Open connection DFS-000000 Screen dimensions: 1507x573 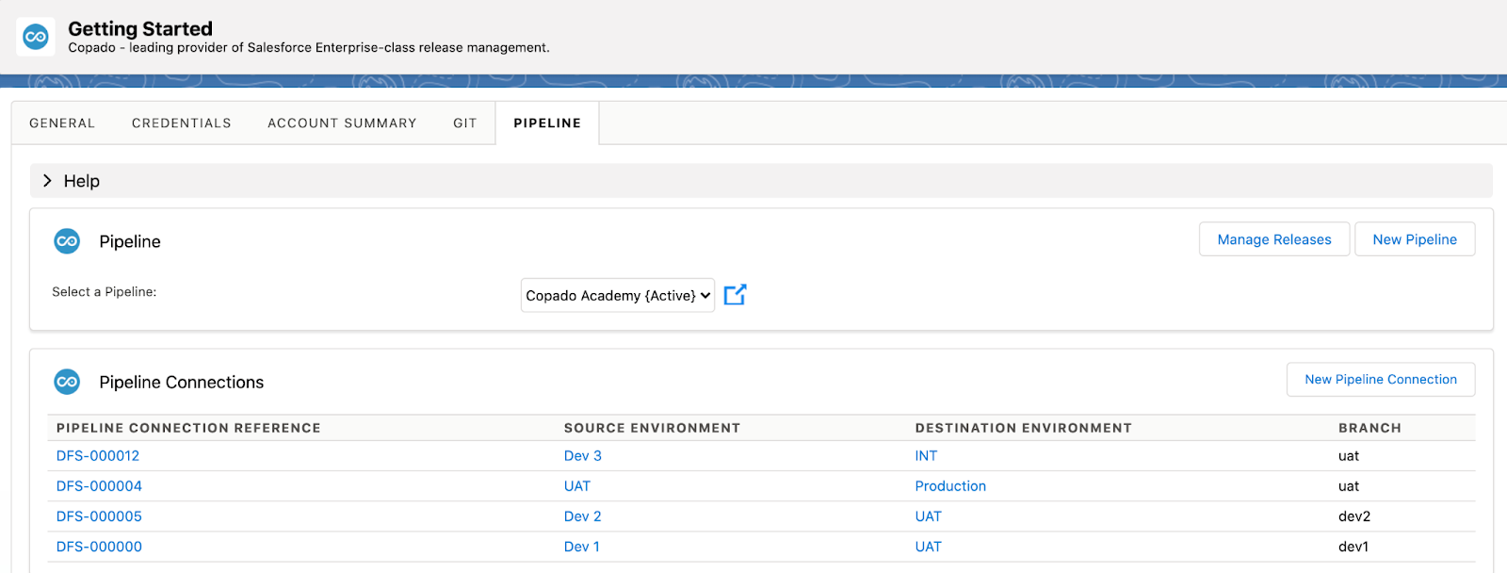(x=99, y=547)
